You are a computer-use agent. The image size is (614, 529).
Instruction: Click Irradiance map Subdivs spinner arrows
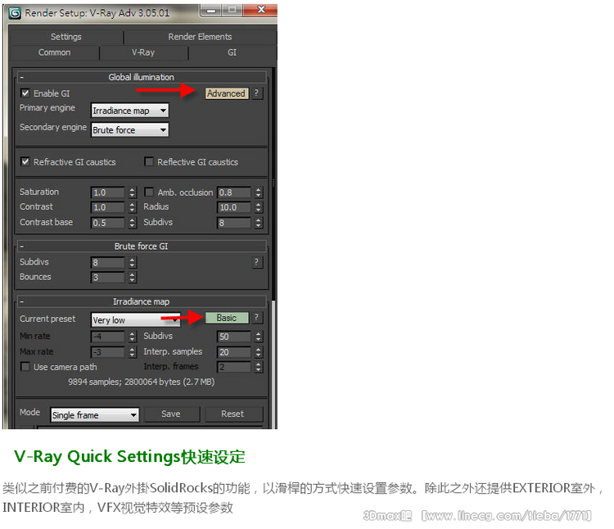click(x=258, y=337)
